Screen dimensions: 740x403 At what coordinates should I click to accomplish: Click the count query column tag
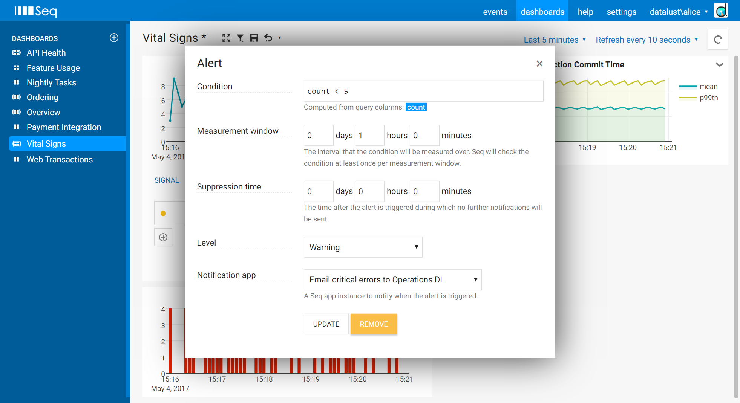416,107
